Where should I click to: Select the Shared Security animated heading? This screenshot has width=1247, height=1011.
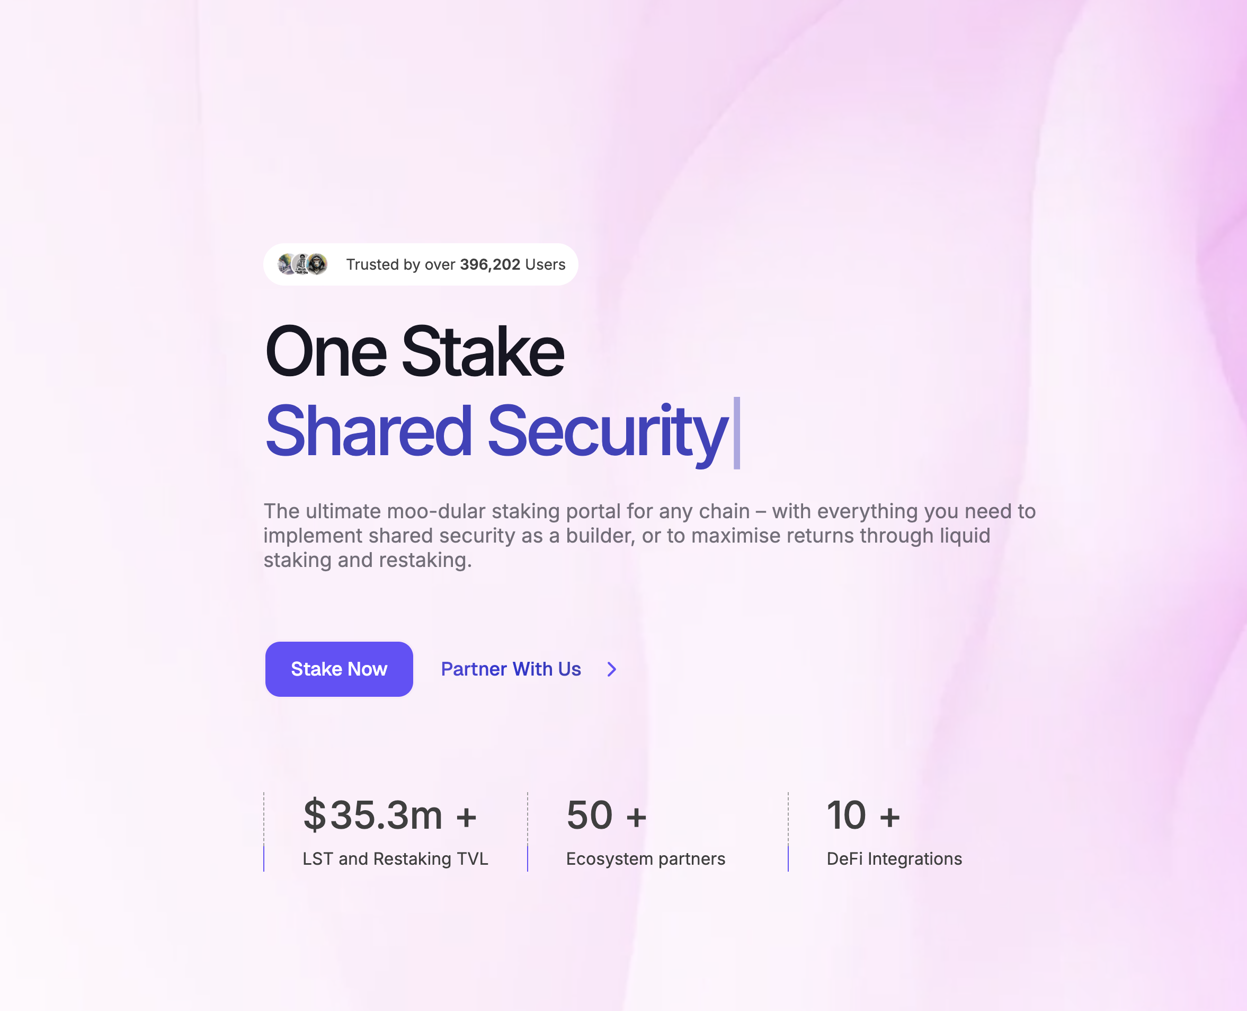[496, 431]
